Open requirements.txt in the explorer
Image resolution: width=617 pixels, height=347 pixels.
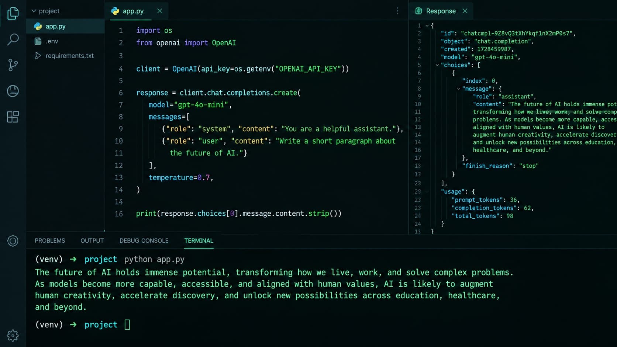tap(65, 56)
